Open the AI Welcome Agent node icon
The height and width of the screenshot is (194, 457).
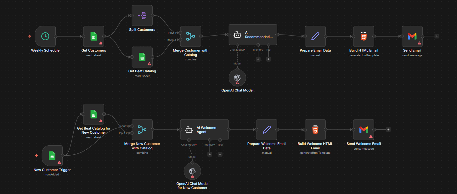pos(189,130)
